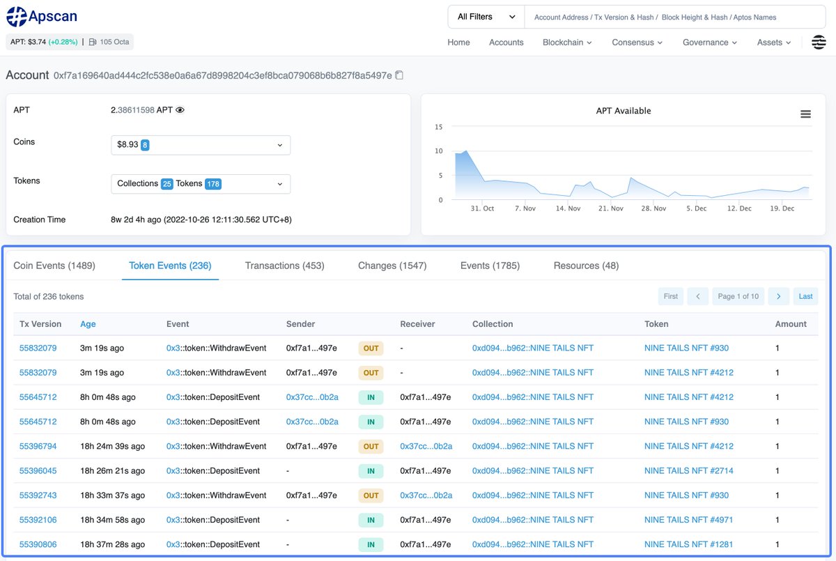Click the 105 Octa gas value

tap(114, 42)
